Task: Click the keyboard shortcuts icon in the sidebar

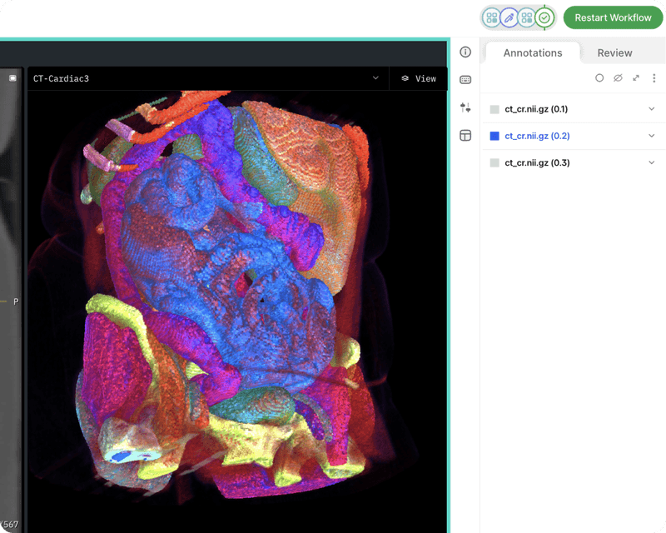Action: pos(465,79)
